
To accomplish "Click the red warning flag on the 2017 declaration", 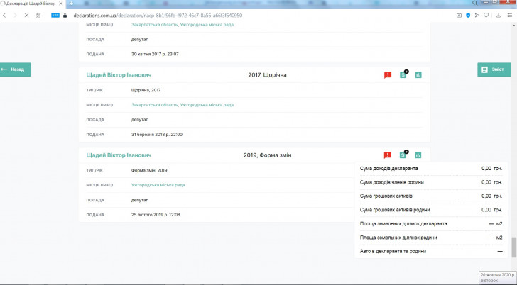I will coord(387,75).
